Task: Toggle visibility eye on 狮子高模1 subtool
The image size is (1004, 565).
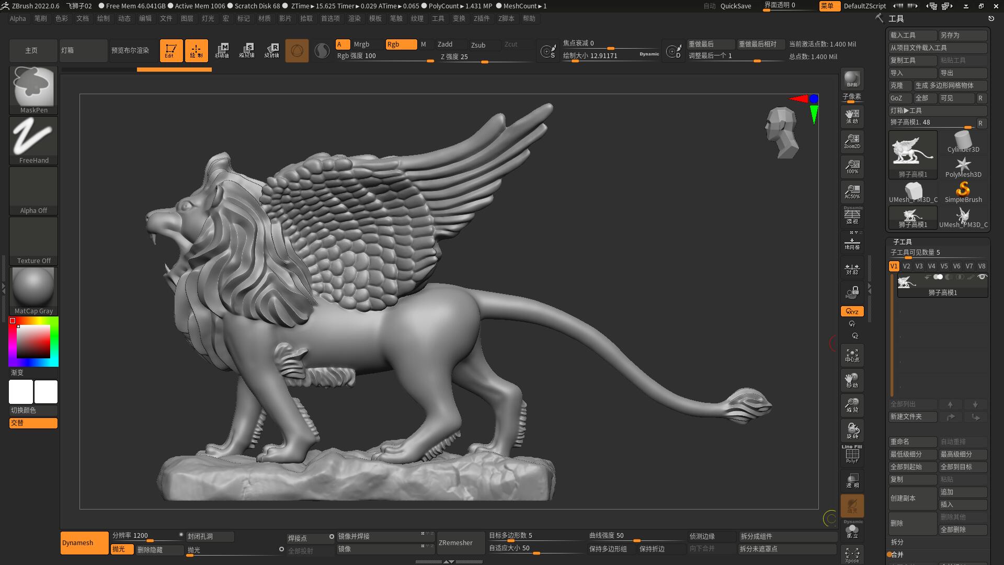Action: tap(982, 277)
